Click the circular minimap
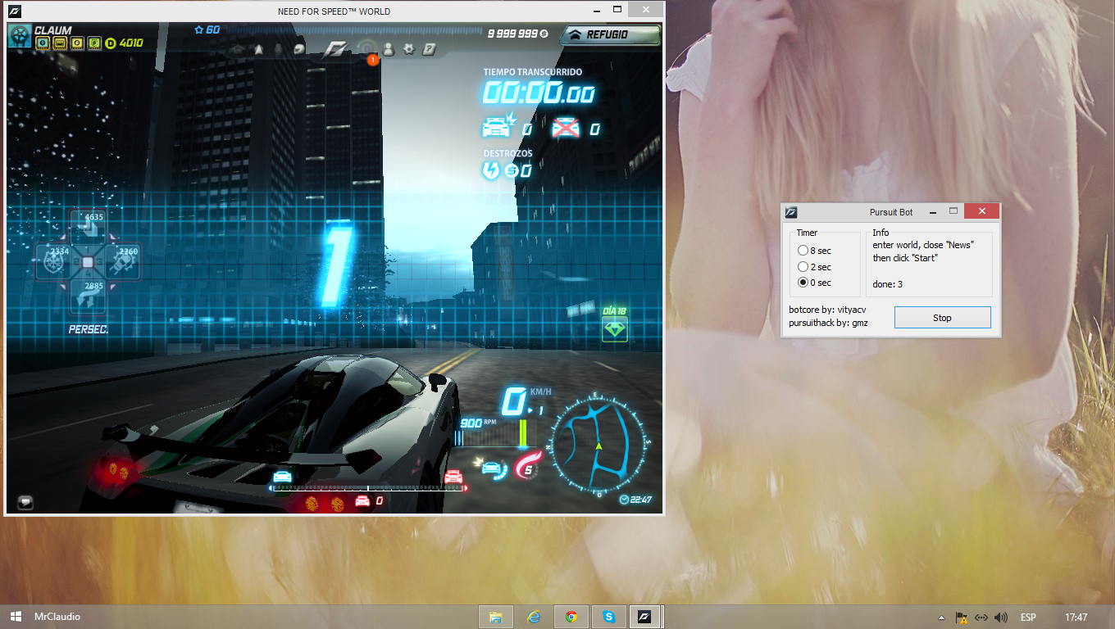 [598, 445]
